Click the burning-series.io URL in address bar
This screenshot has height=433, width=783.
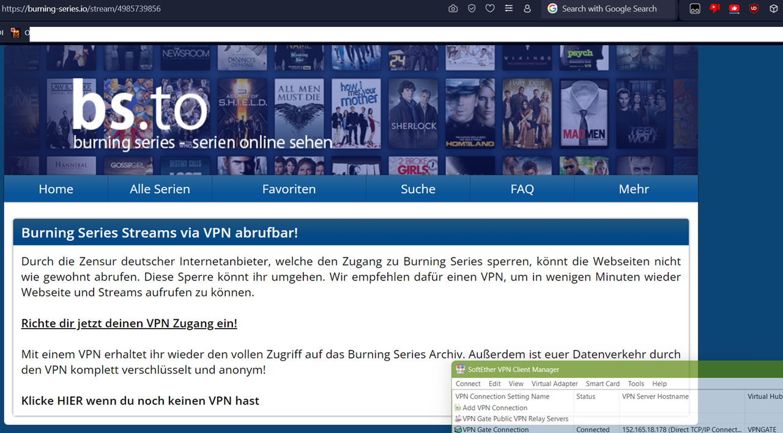pos(81,9)
